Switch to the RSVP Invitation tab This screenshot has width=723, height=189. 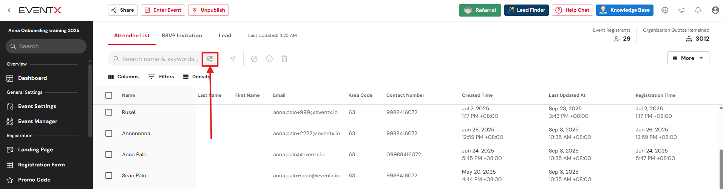point(182,35)
